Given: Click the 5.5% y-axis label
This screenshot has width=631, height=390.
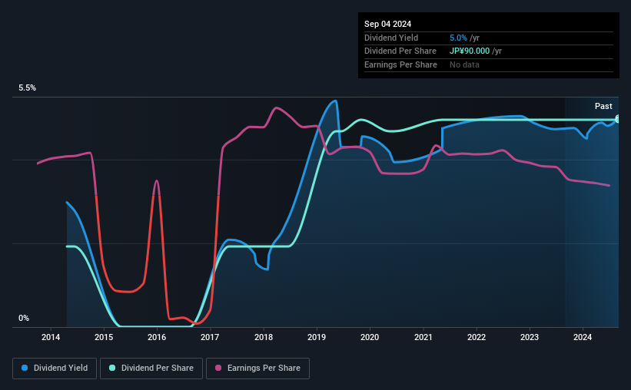Looking at the screenshot, I should coord(27,88).
